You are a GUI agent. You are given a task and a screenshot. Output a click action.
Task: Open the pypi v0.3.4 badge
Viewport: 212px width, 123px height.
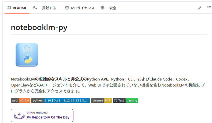(21, 100)
